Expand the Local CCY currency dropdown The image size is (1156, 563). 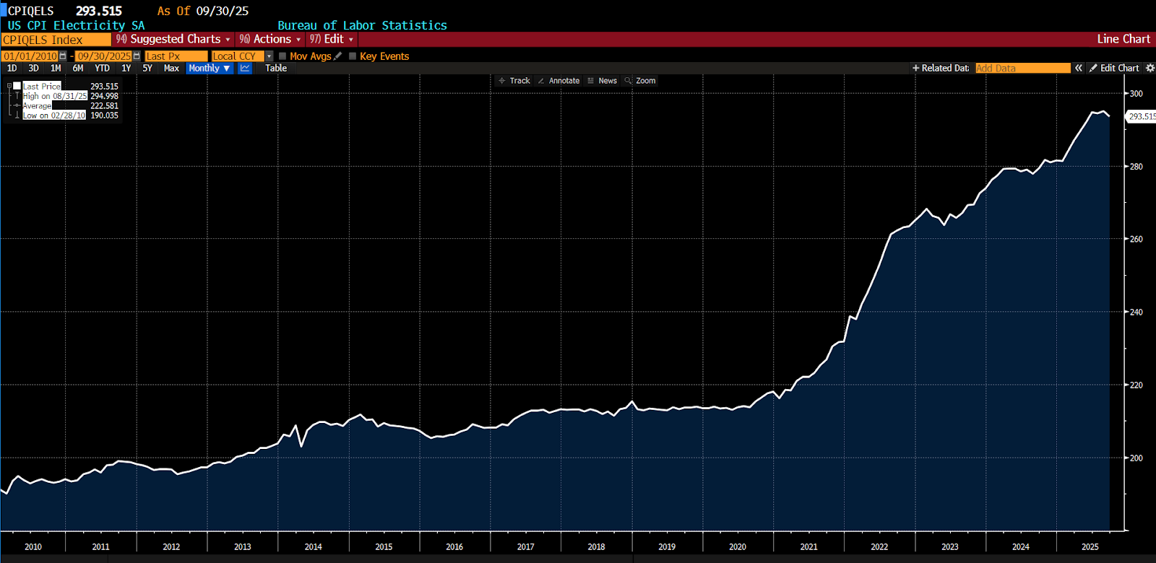[x=269, y=56]
